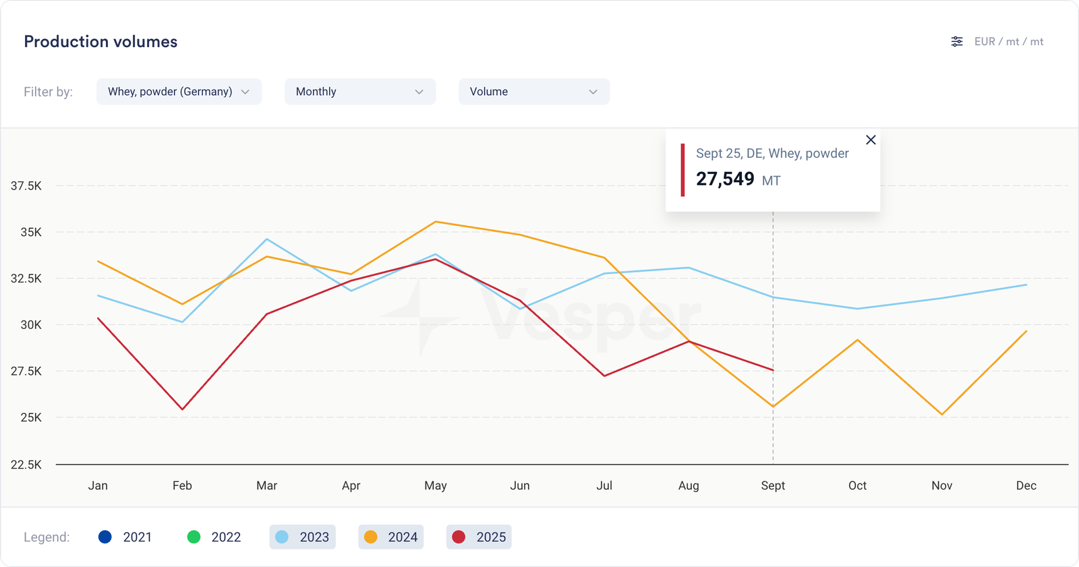Click the 2025 red legend dot

pos(459,537)
